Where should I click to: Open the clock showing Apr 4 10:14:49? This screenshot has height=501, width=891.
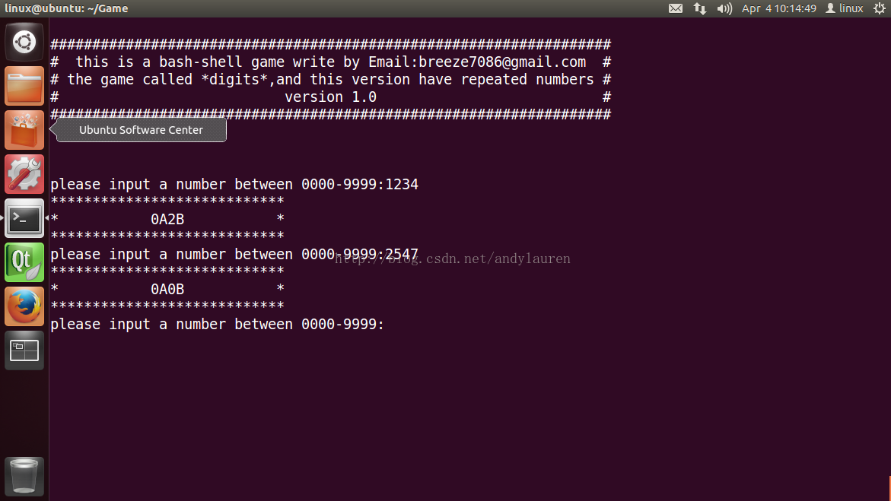[779, 8]
